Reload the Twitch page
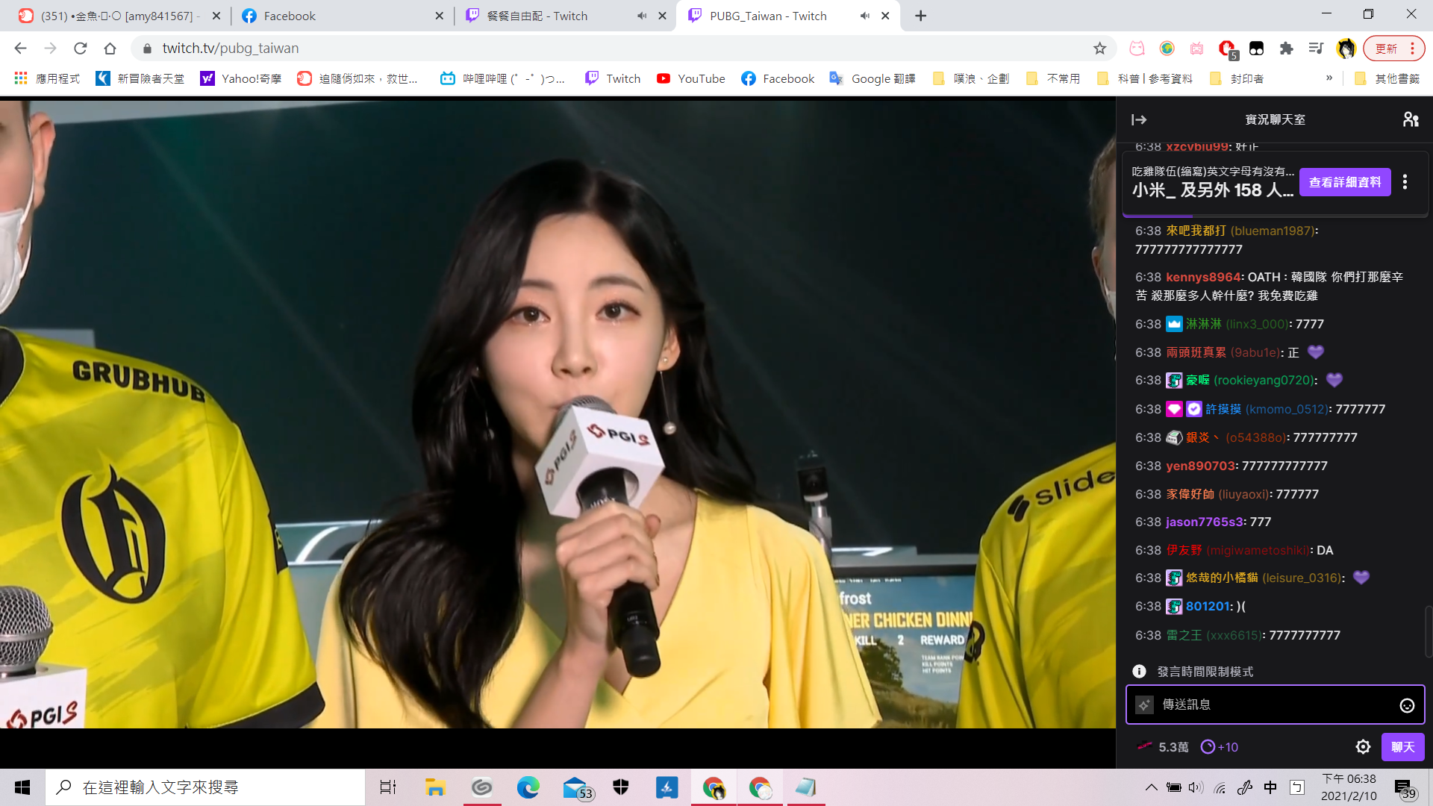Viewport: 1433px width, 806px height. (80, 49)
